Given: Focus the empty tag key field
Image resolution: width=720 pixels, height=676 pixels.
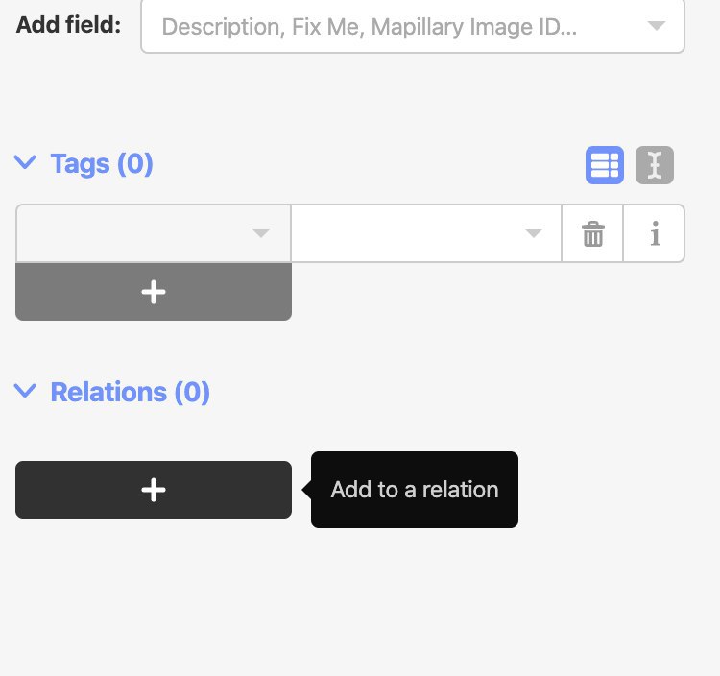Looking at the screenshot, I should (154, 233).
